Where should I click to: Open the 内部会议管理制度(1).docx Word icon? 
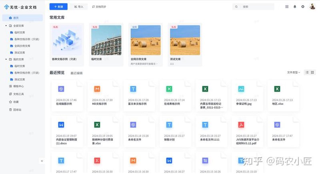(61, 125)
